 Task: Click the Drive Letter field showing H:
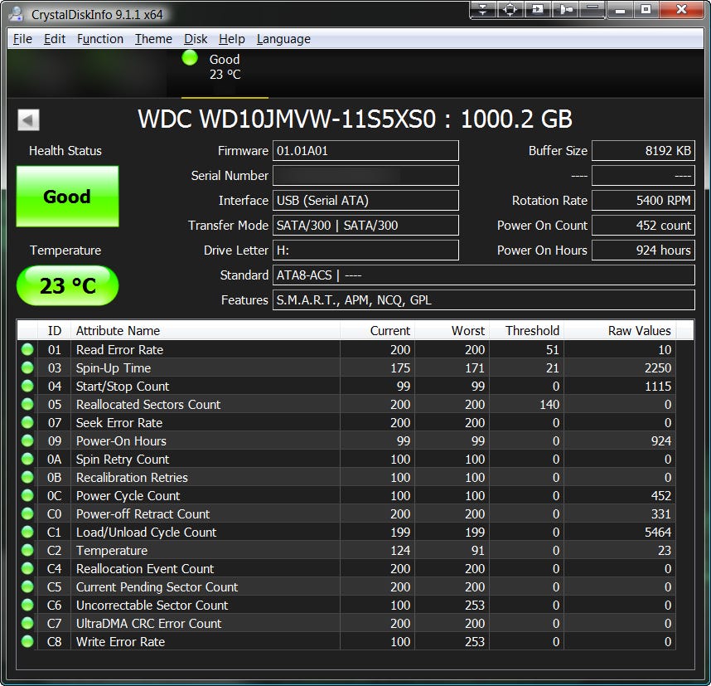pyautogui.click(x=365, y=251)
